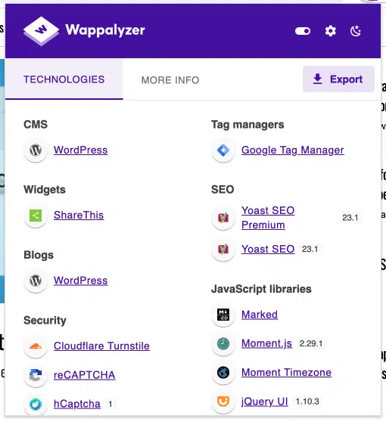Export the detected technologies list

[338, 79]
